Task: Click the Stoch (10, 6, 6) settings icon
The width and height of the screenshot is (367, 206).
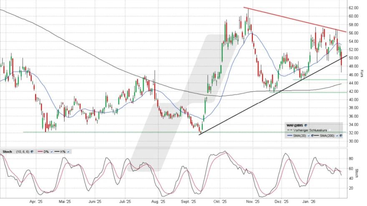Action: [32, 152]
